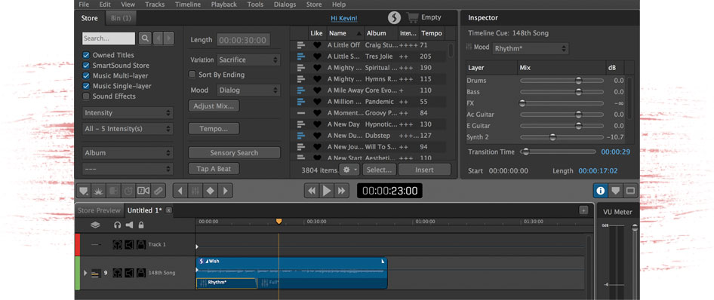
Task: Click the burst-shaped hit marker icon
Action: tap(98, 191)
